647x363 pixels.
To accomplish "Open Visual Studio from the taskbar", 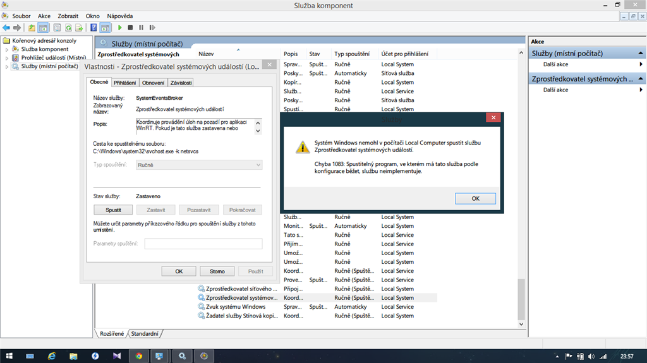I will [x=117, y=356].
